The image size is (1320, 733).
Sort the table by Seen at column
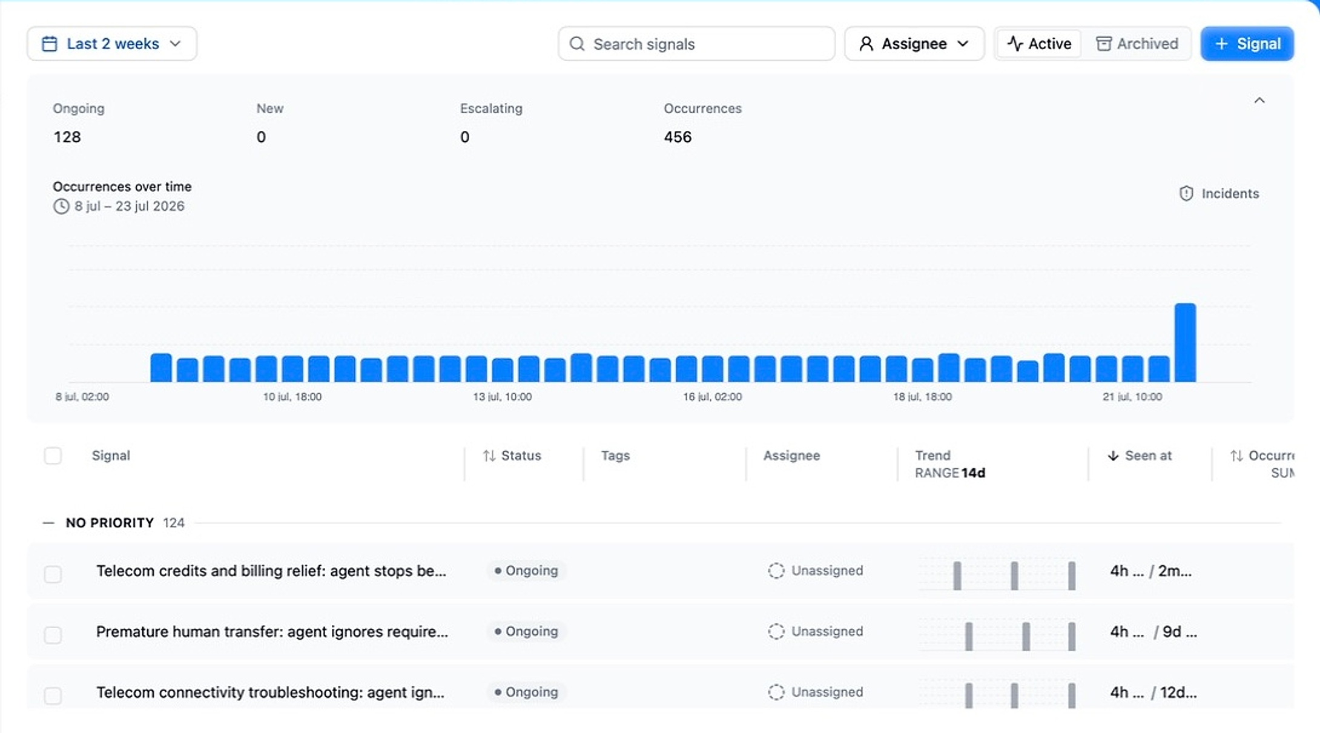pos(1140,456)
